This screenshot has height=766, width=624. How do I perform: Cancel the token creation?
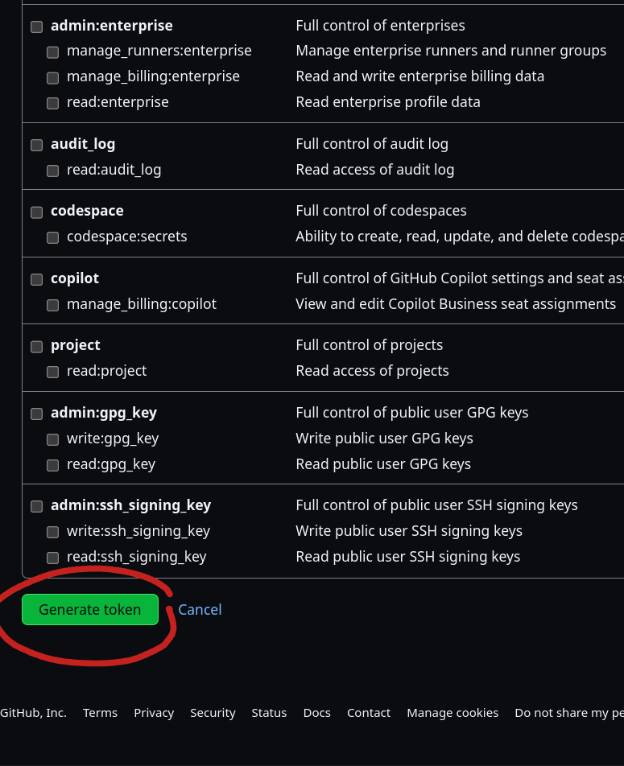200,610
